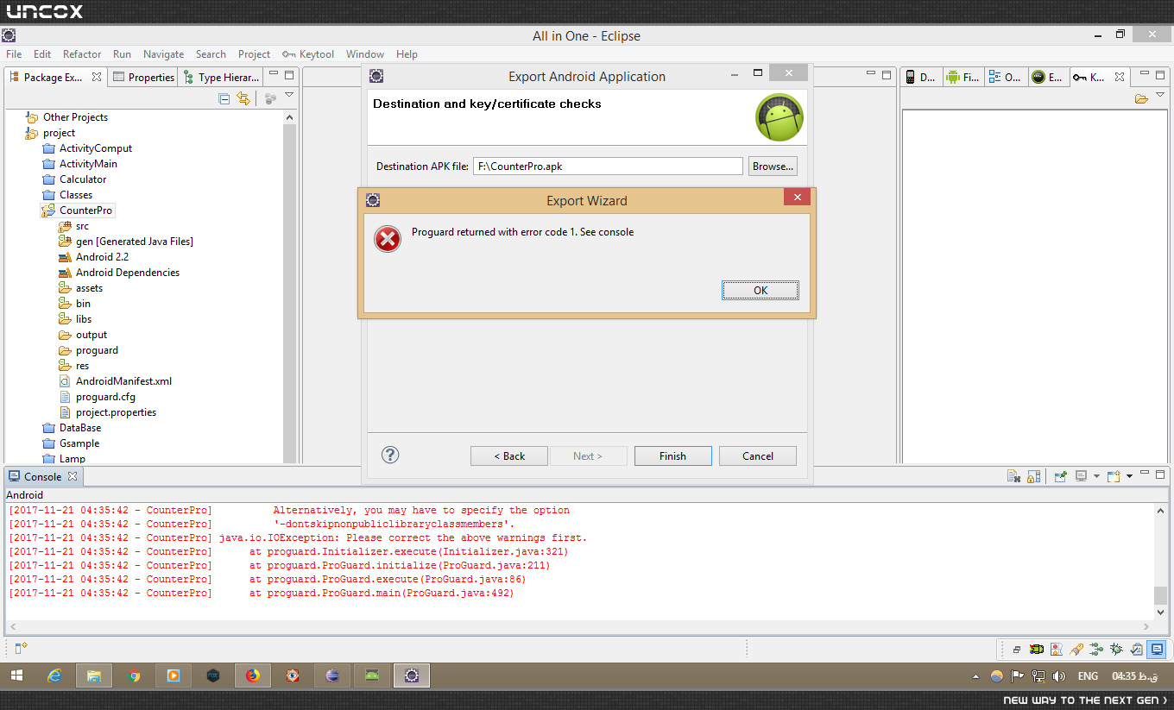Toggle Scroll Lock in the Console toolbar
Screen dimensions: 1174x710
click(x=1033, y=476)
